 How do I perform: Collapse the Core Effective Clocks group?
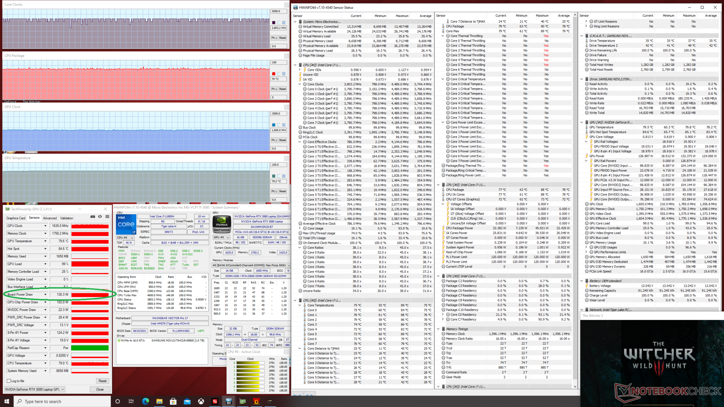300,142
